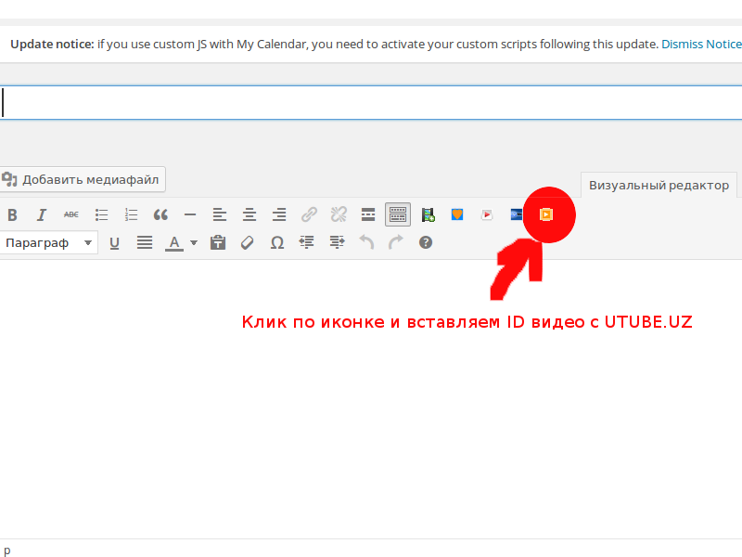Insert special character Omega
Image resolution: width=742 pixels, height=557 pixels.
tap(276, 243)
